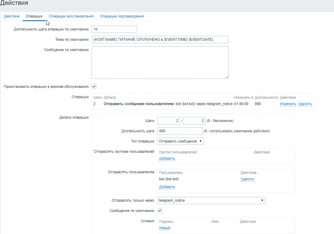This screenshot has width=334, height=234.
Task: Click Новый to add a condition
Action: tap(164, 228)
